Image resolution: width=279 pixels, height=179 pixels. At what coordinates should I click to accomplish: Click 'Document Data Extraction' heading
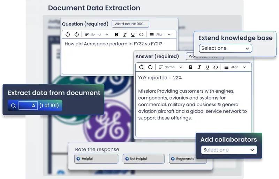tap(94, 8)
